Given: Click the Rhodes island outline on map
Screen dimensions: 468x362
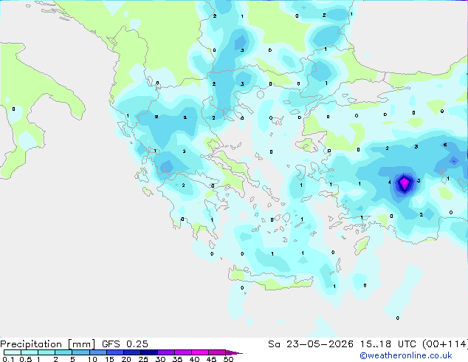Looking at the screenshot, I should click(x=362, y=245).
